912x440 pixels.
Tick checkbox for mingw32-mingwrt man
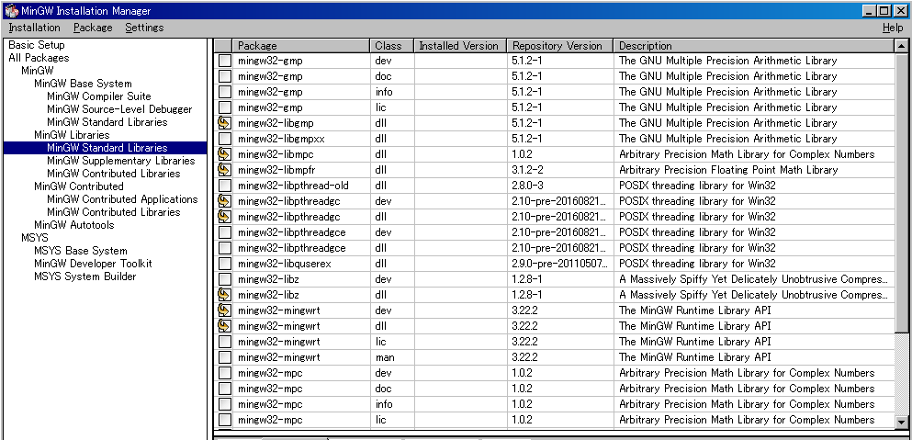click(x=224, y=357)
